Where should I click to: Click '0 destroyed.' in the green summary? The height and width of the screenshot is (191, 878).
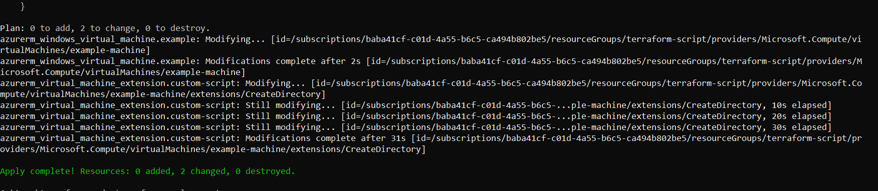point(265,171)
